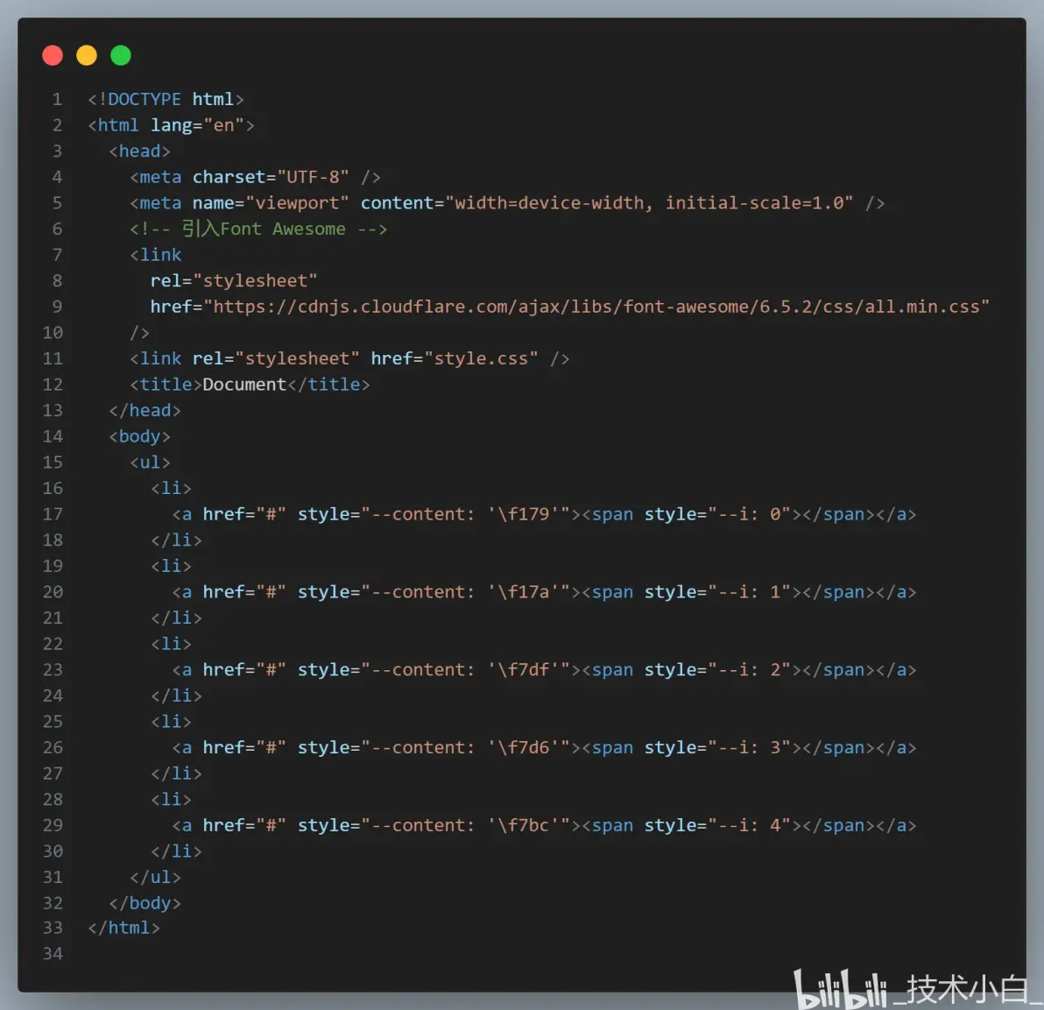Click the opening link tag on line 7
The height and width of the screenshot is (1010, 1044).
click(155, 255)
